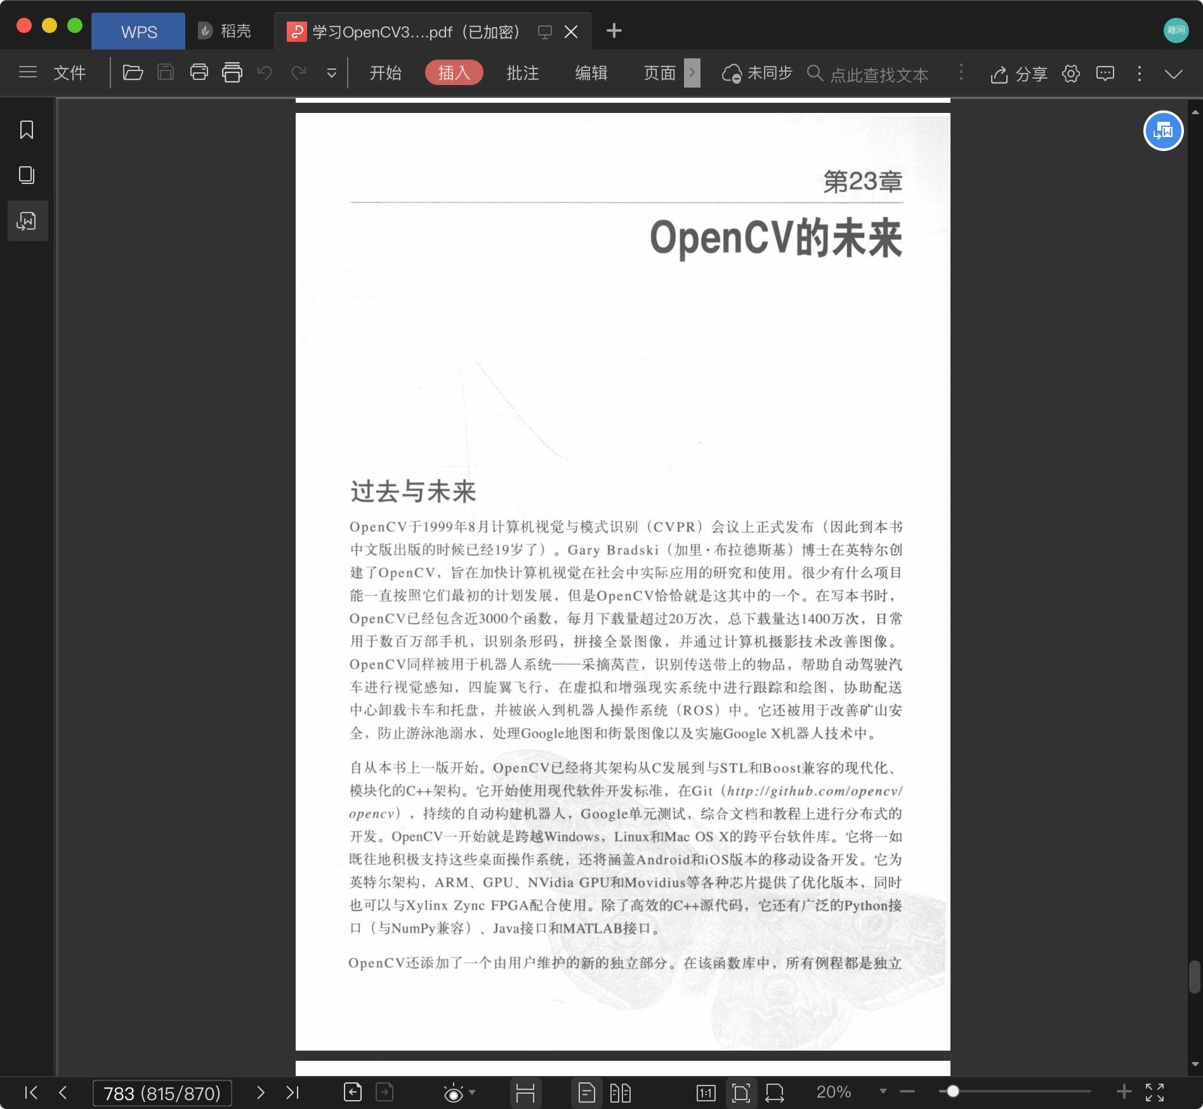
Task: Close the 学习OpenCV3 pdf tab
Action: 571,32
